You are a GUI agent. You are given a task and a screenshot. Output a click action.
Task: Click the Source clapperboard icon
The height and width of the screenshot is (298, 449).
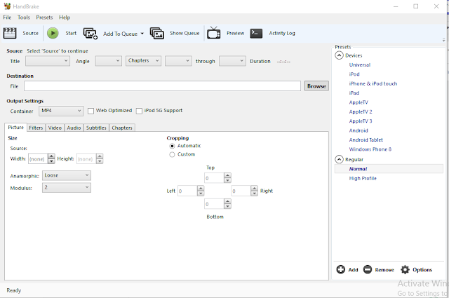tap(10, 33)
